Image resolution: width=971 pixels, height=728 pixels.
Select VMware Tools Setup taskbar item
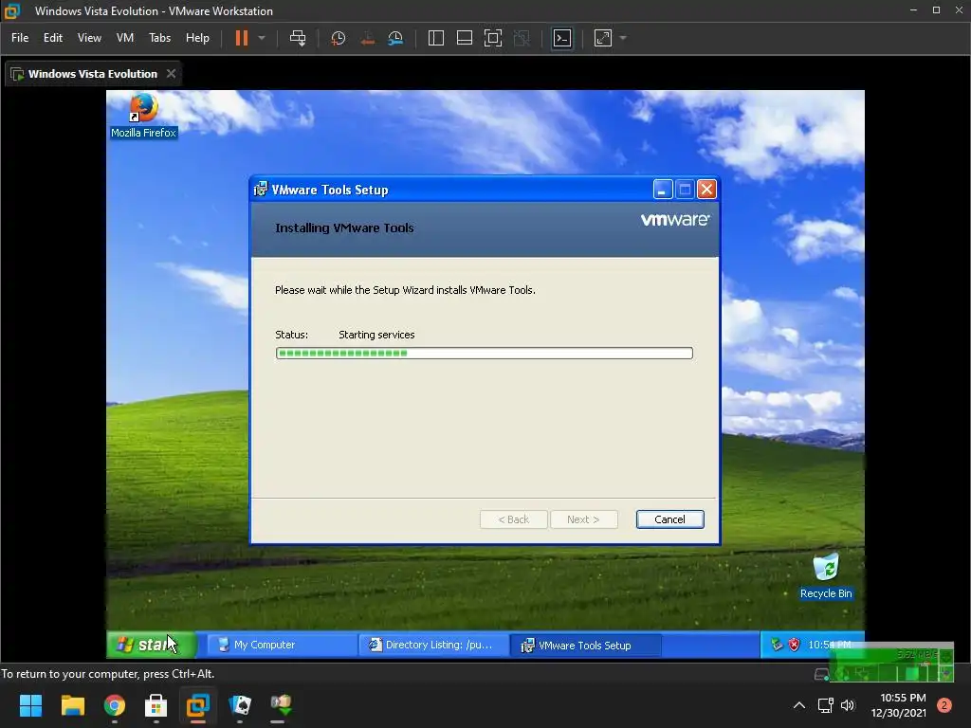pos(585,645)
